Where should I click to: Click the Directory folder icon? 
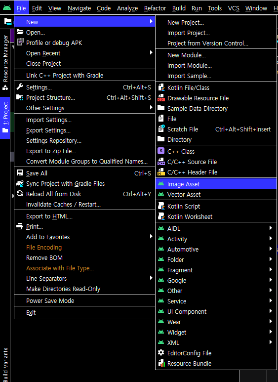pyautogui.click(x=161, y=139)
